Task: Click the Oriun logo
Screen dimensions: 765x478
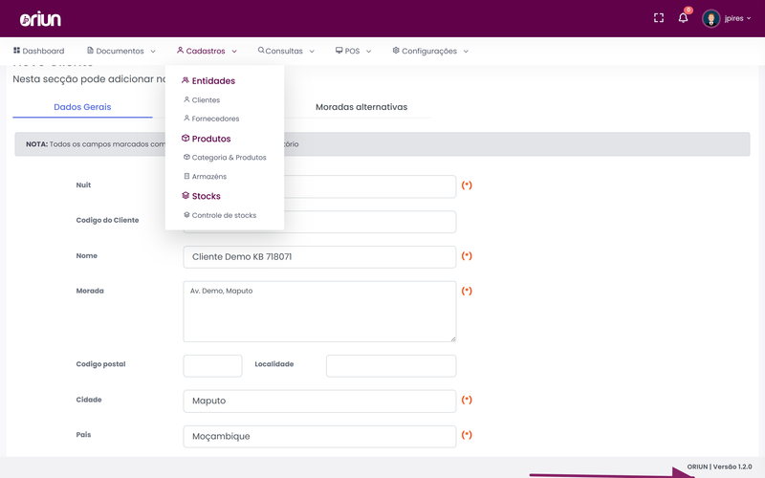Action: 40,19
